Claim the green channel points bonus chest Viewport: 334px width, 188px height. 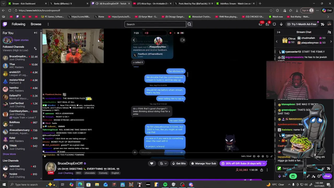pos(293,176)
